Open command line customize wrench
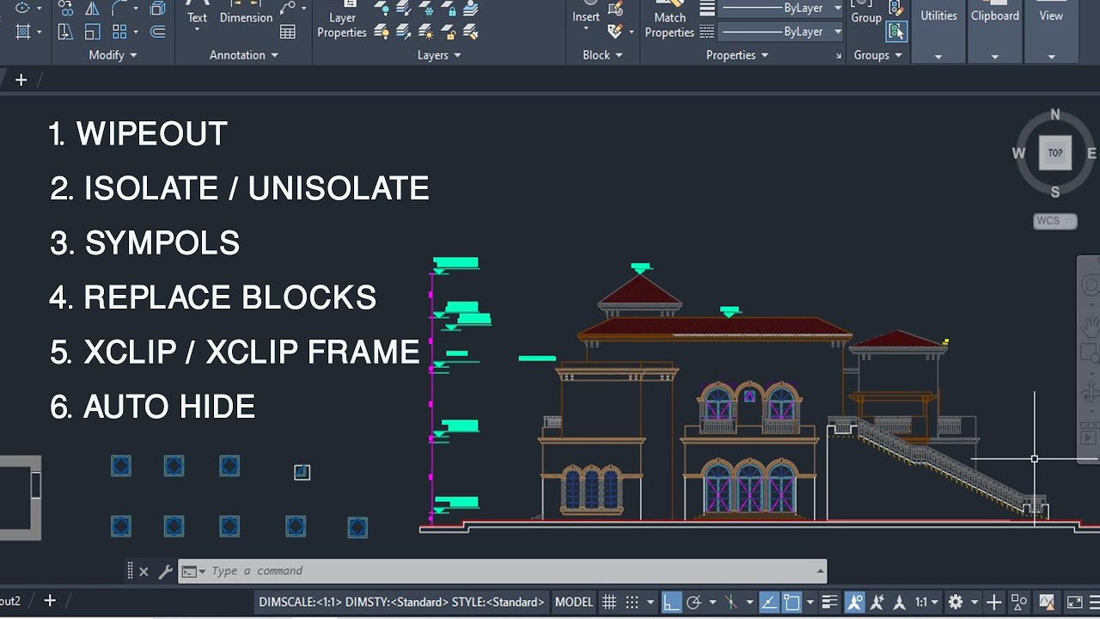1100x619 pixels. click(x=165, y=571)
